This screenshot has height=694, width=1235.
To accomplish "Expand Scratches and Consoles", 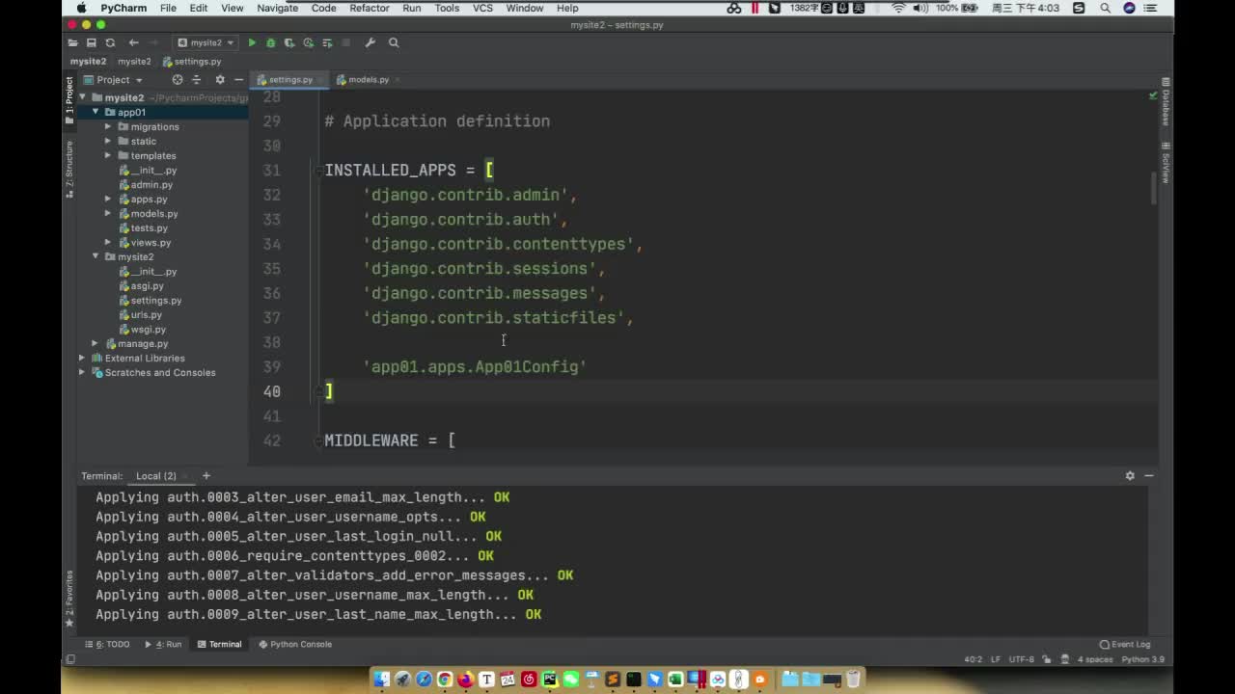I will (82, 373).
